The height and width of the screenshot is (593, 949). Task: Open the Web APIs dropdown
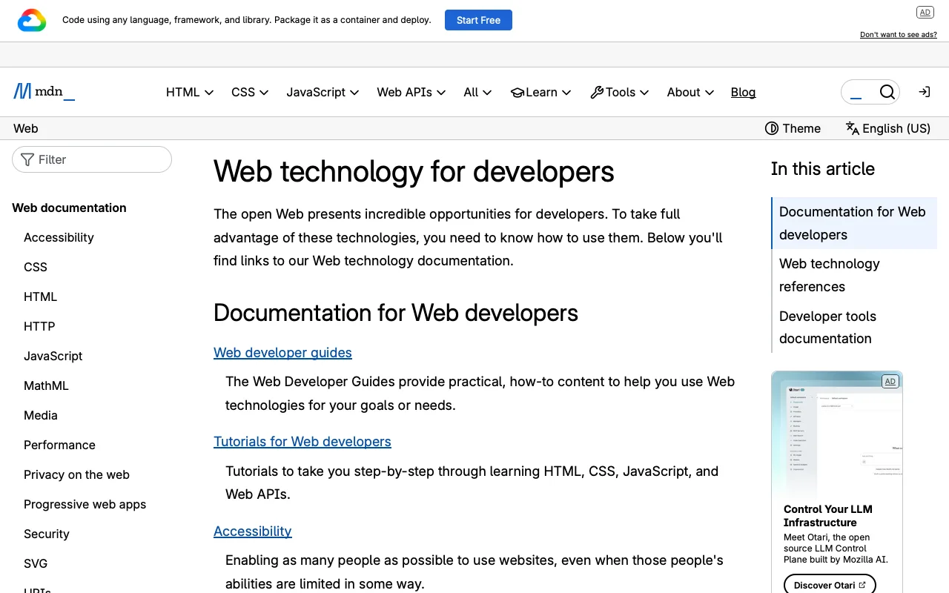pos(411,93)
